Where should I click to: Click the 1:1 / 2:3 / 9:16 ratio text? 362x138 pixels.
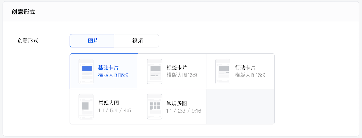tap(184, 111)
